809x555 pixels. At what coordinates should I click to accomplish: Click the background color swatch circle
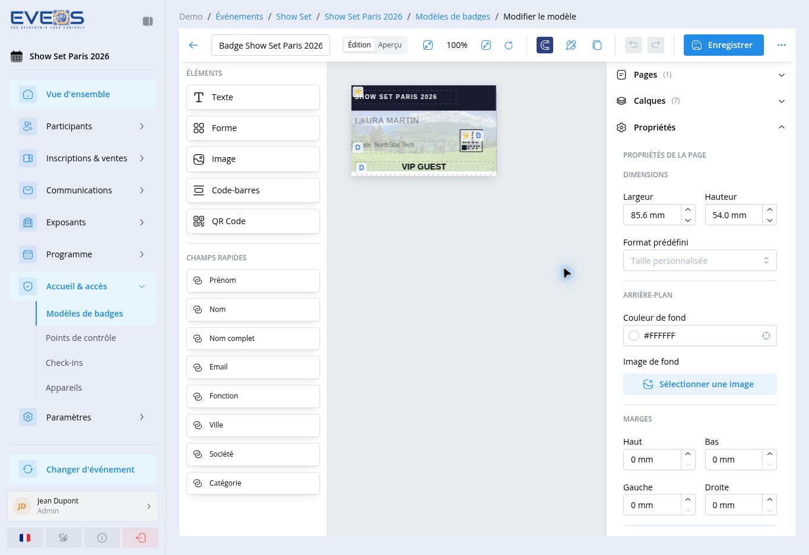pos(634,336)
